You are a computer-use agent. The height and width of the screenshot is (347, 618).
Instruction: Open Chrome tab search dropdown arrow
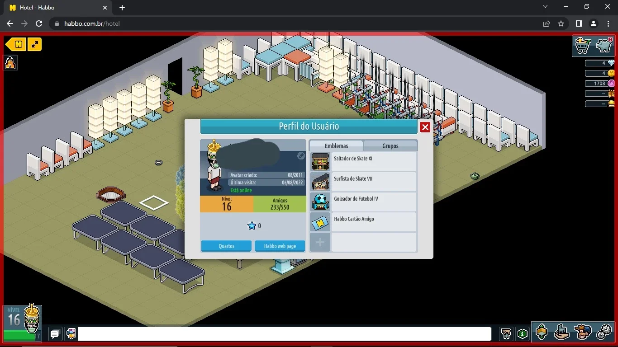(545, 7)
